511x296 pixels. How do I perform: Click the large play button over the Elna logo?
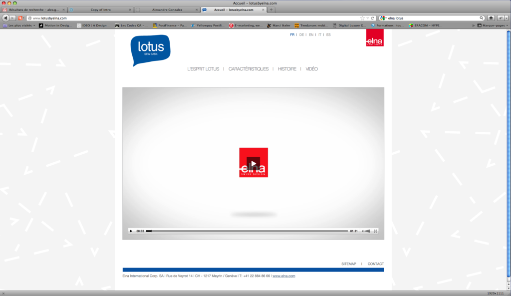tap(254, 163)
